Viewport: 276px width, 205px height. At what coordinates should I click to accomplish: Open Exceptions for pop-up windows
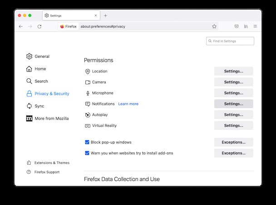coord(234,142)
